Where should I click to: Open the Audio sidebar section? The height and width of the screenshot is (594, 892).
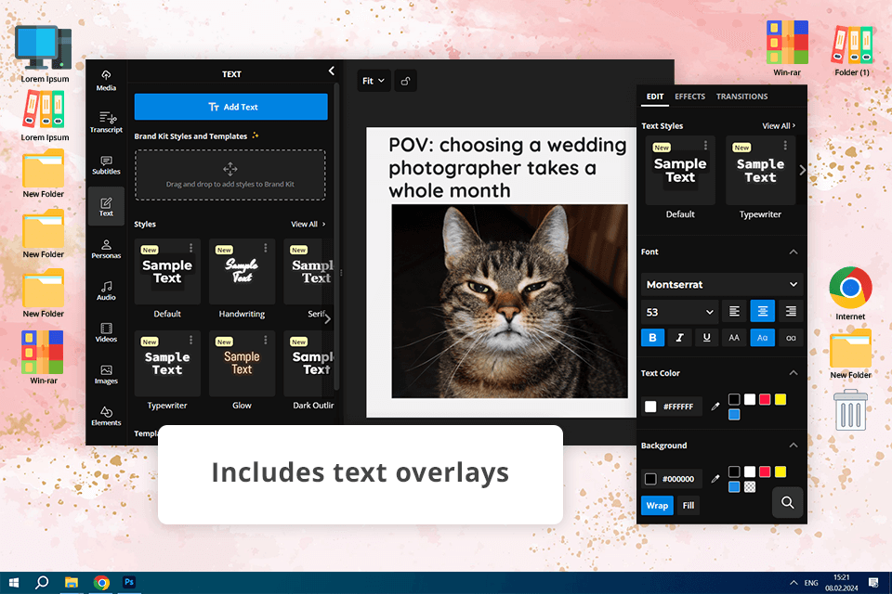(106, 291)
